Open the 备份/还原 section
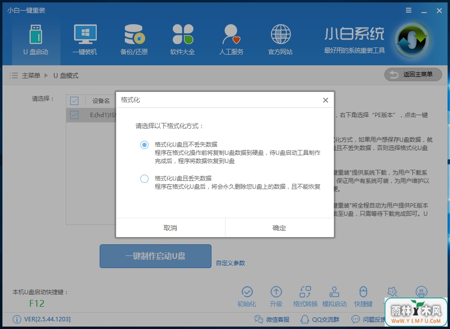450x329 pixels. click(x=134, y=40)
